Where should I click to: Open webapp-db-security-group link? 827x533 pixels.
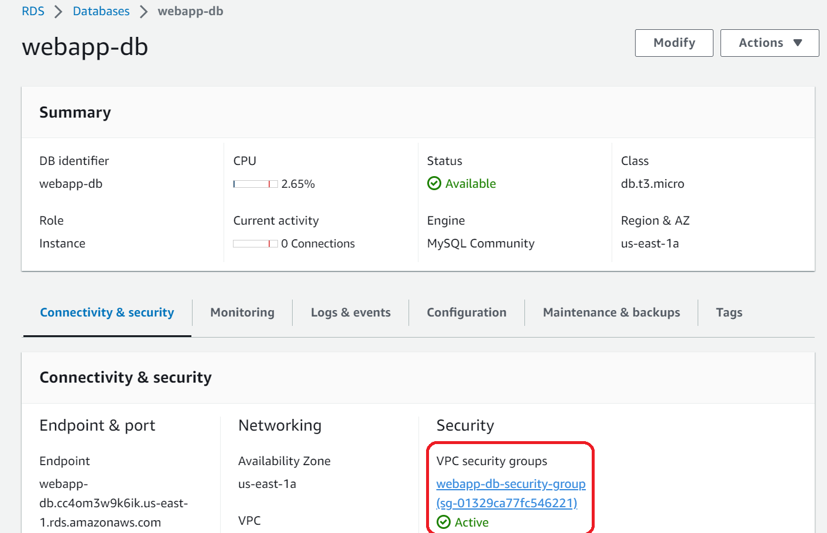coord(510,484)
